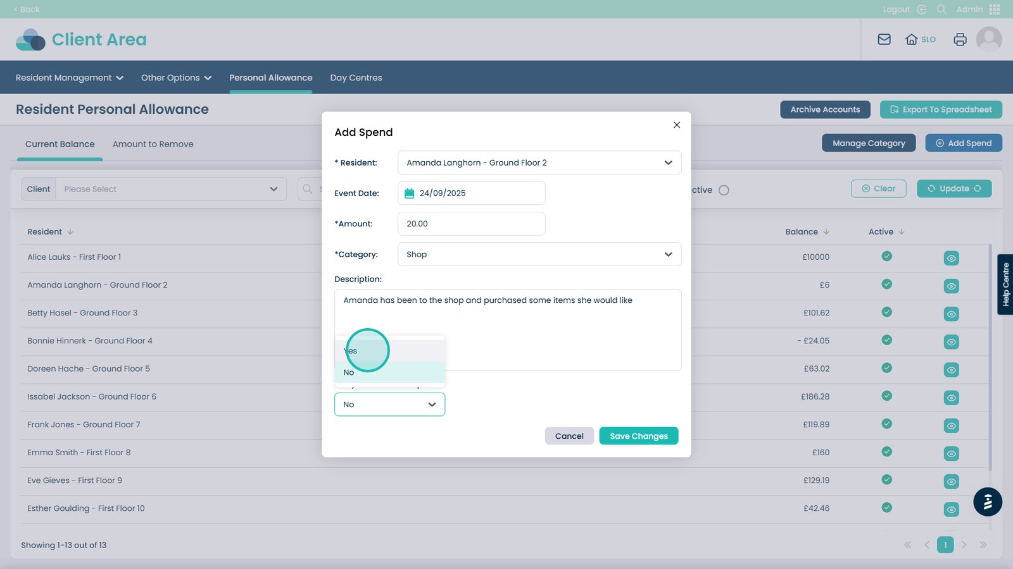Switch to Amount to Remove tab
This screenshot has height=569, width=1013.
click(153, 144)
